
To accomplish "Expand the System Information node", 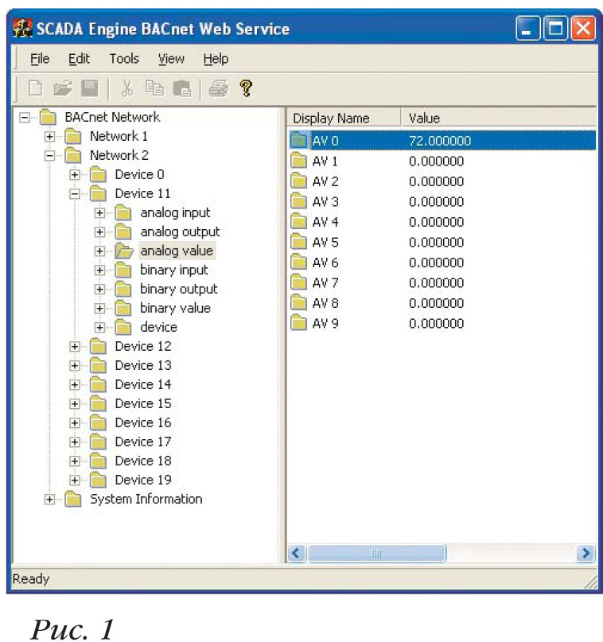I will [x=49, y=499].
